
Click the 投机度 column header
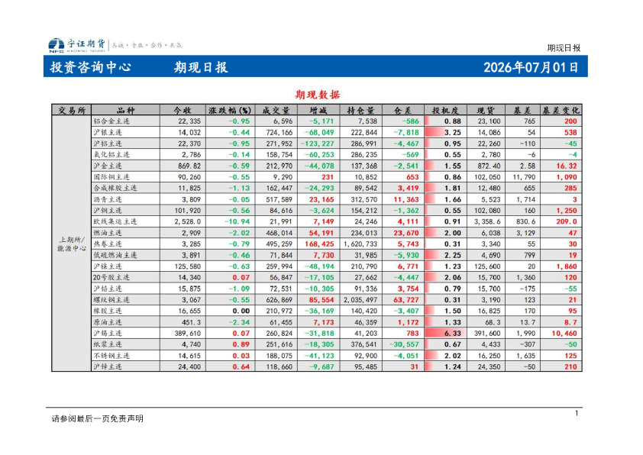(445, 110)
